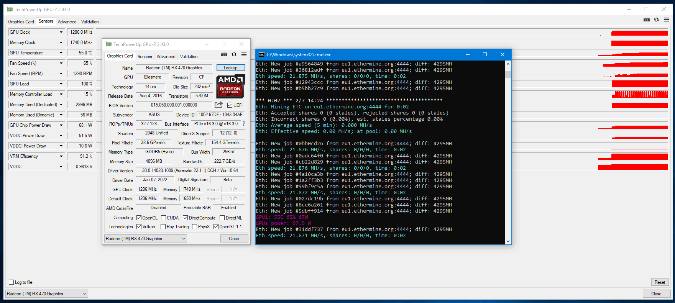The height and width of the screenshot is (303, 675).
Task: Open hamburger menu in front GPU-Z window
Action: coord(244,55)
